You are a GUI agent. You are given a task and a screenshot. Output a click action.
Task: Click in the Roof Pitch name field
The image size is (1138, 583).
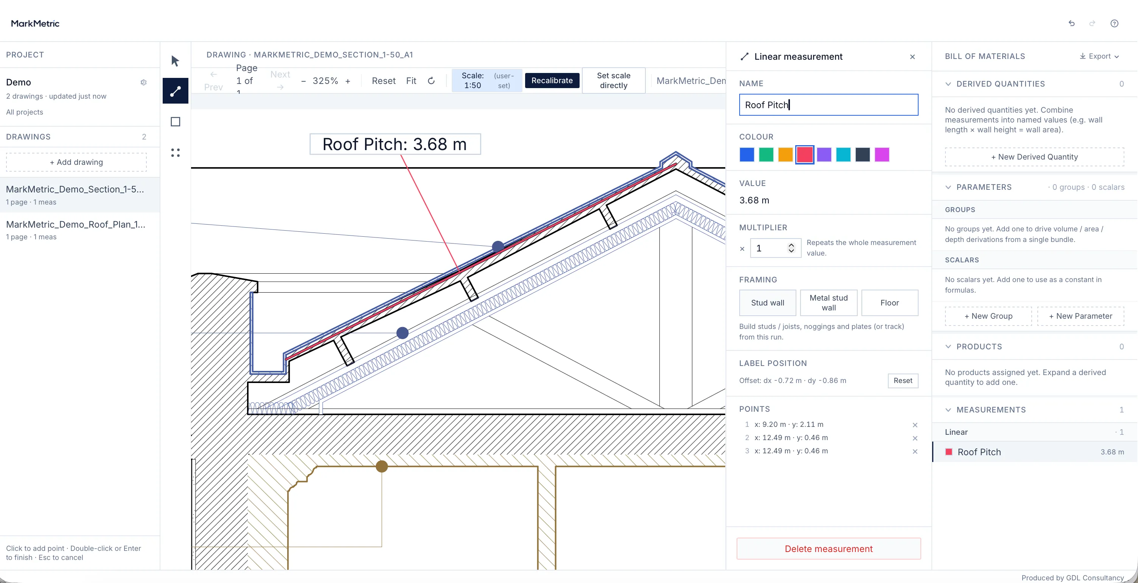coord(828,105)
